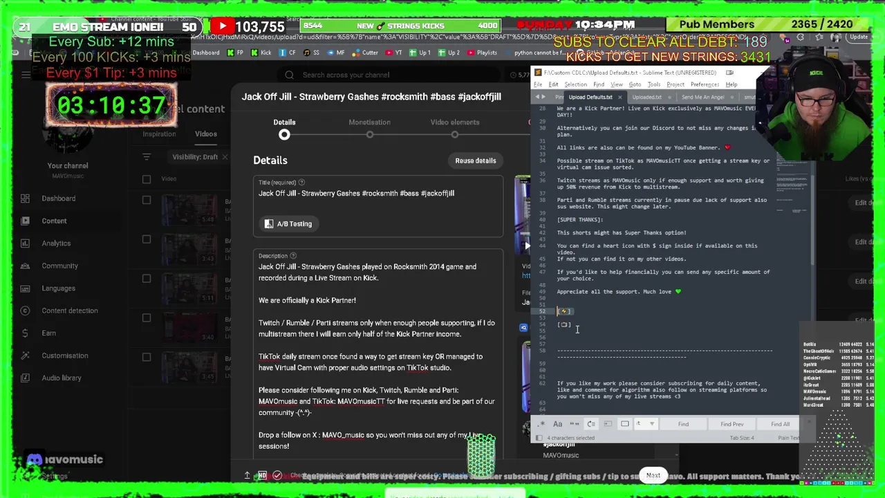Click into the video Description text area
This screenshot has width=885, height=498.
(378, 356)
